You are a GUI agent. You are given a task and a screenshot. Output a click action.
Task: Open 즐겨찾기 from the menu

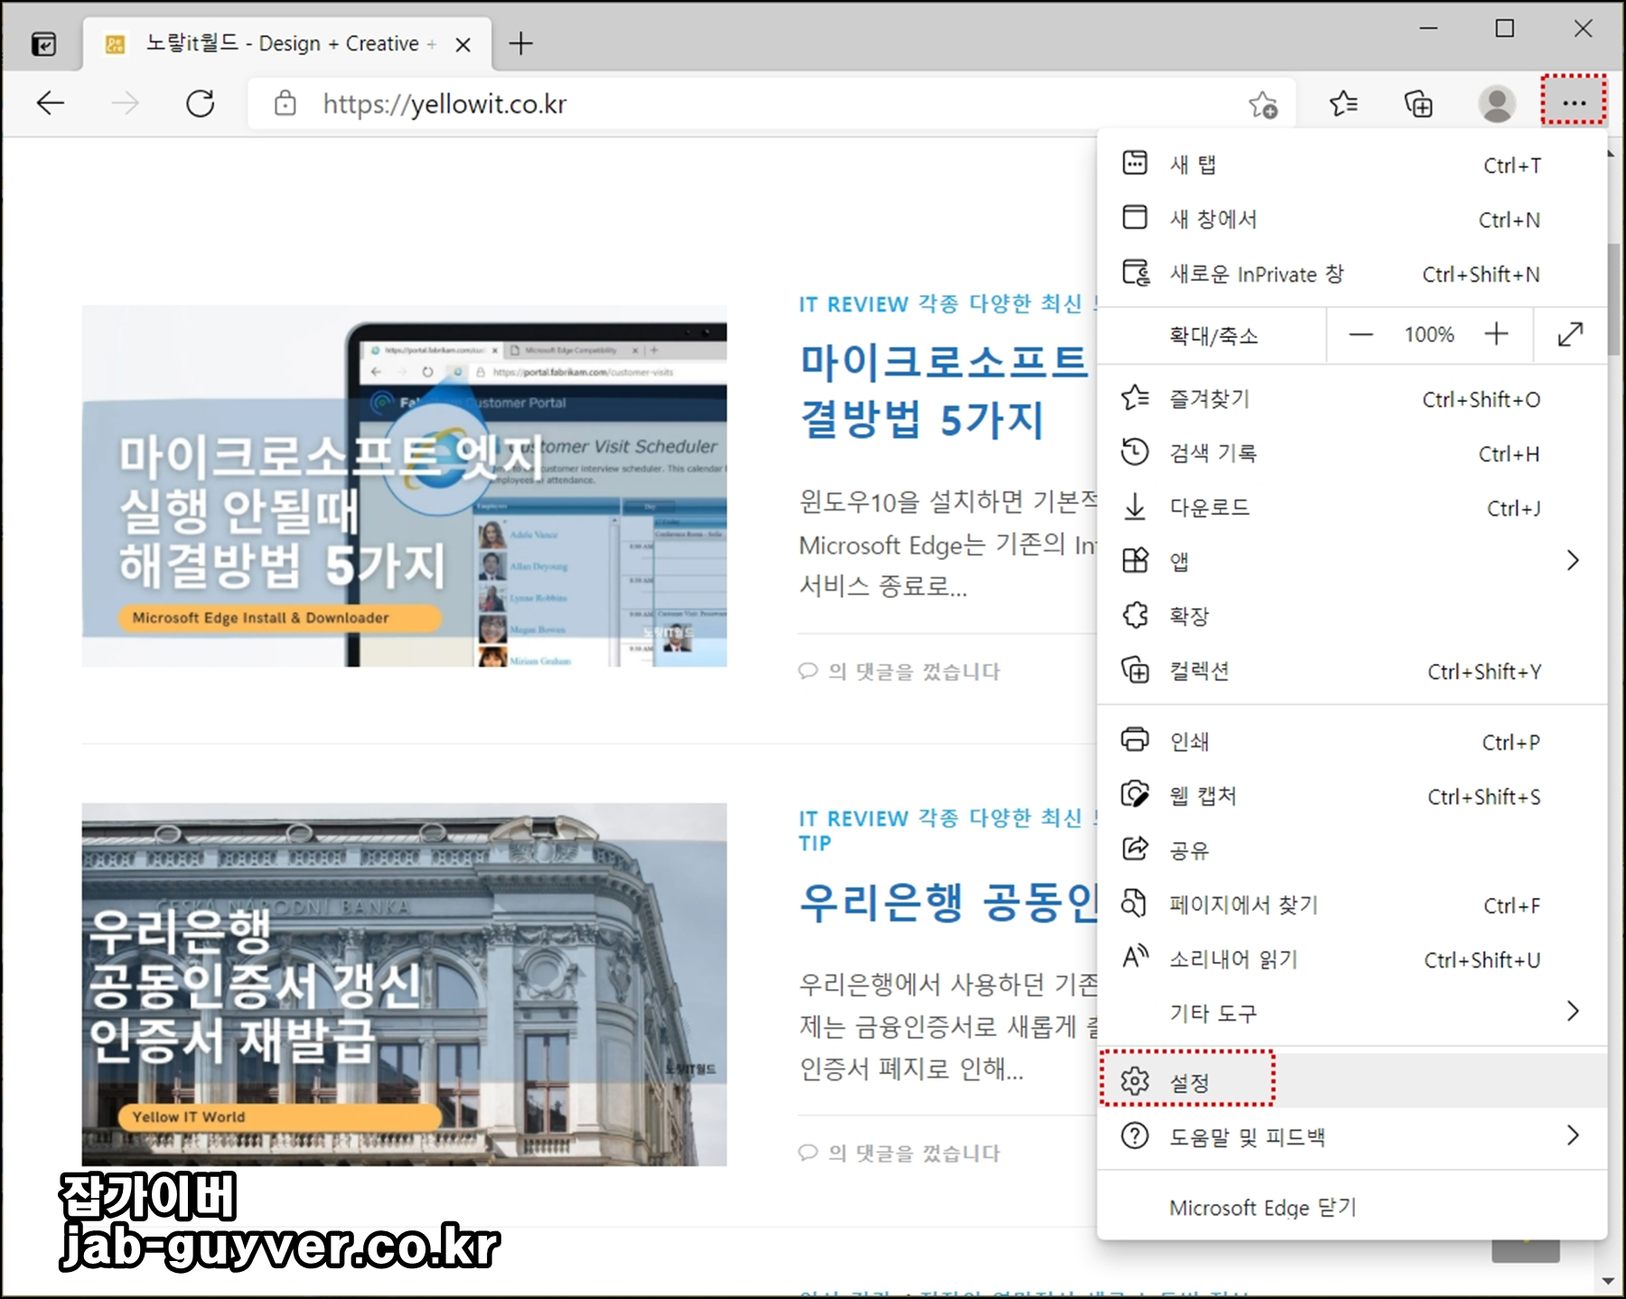click(1352, 398)
